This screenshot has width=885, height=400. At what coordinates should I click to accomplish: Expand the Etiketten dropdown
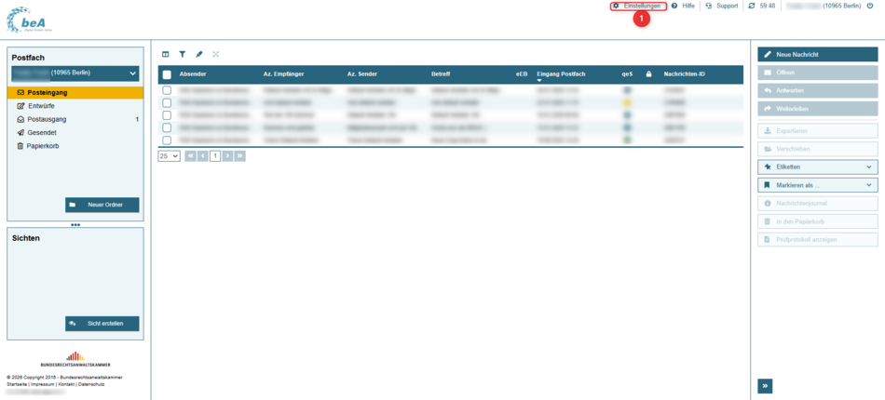coord(817,167)
